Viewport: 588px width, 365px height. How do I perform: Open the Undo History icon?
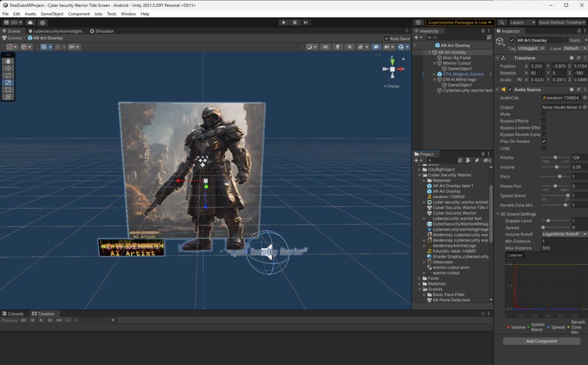(x=418, y=22)
